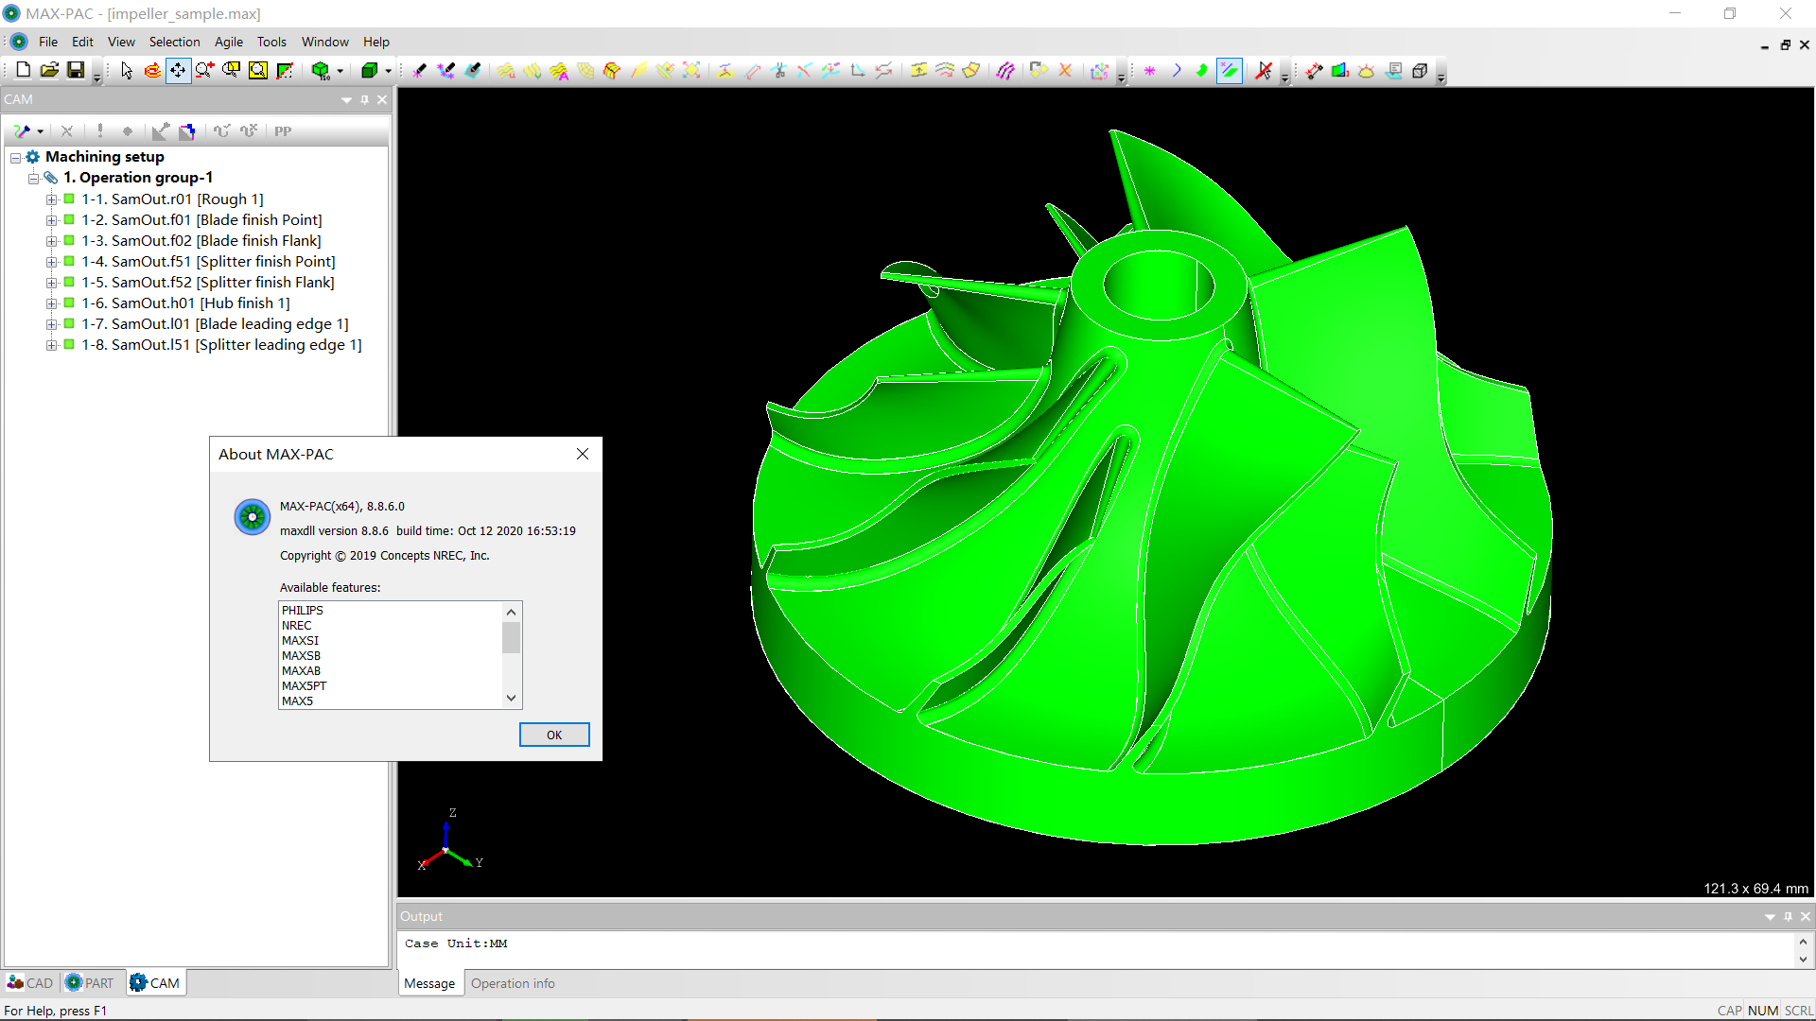Toggle the green status box of 1-7. SamOut.l01
1816x1021 pixels.
[69, 323]
